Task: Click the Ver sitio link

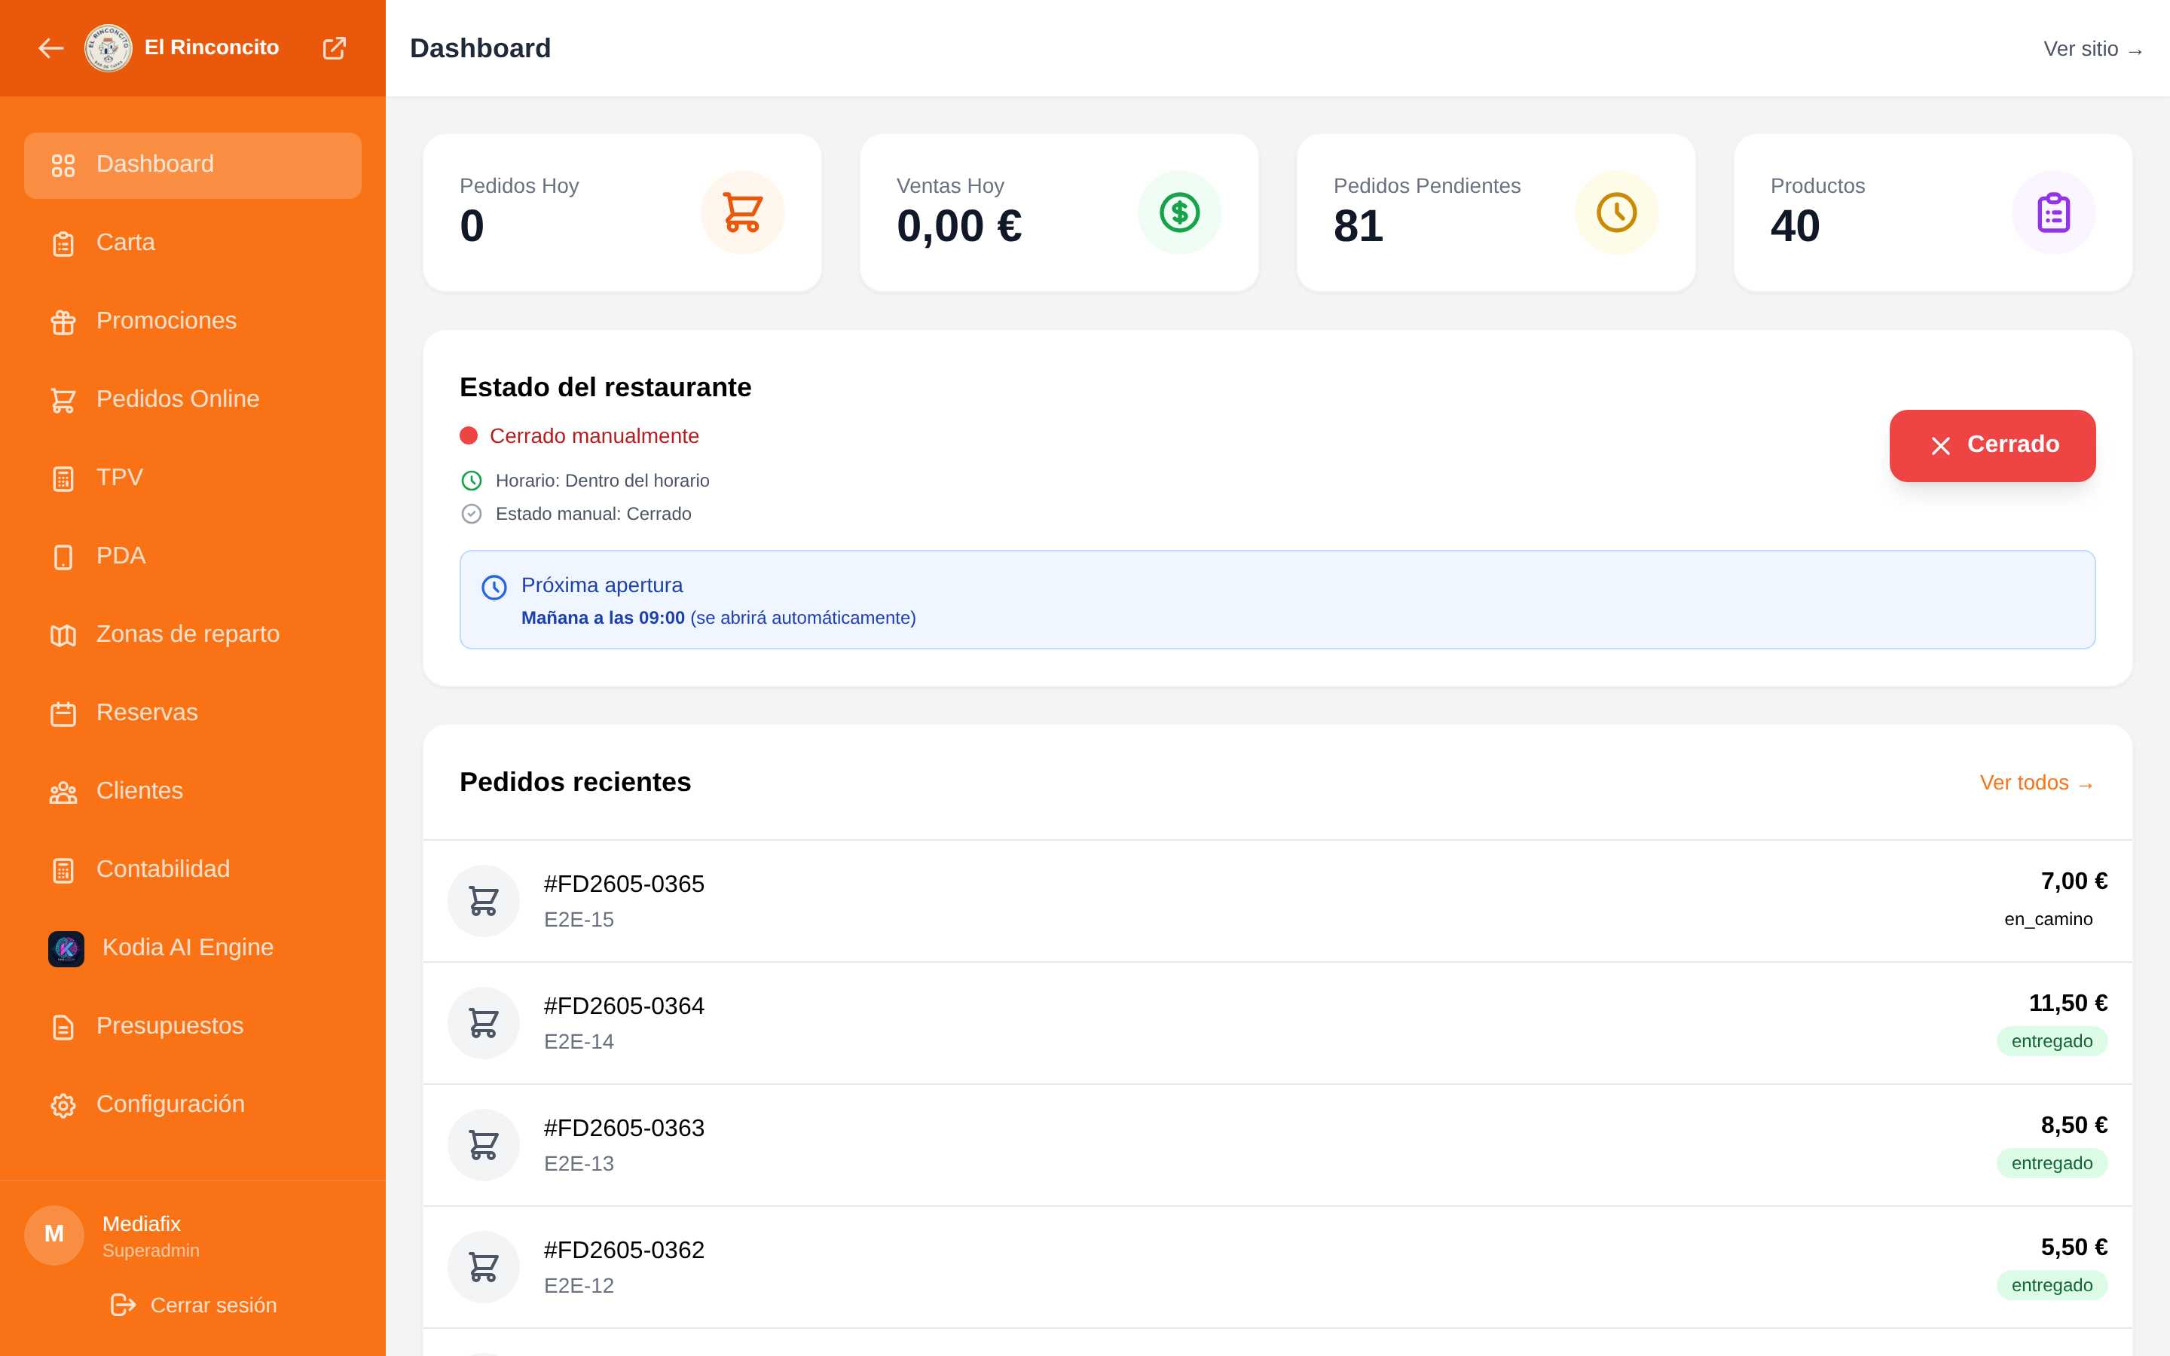Action: 2093,49
